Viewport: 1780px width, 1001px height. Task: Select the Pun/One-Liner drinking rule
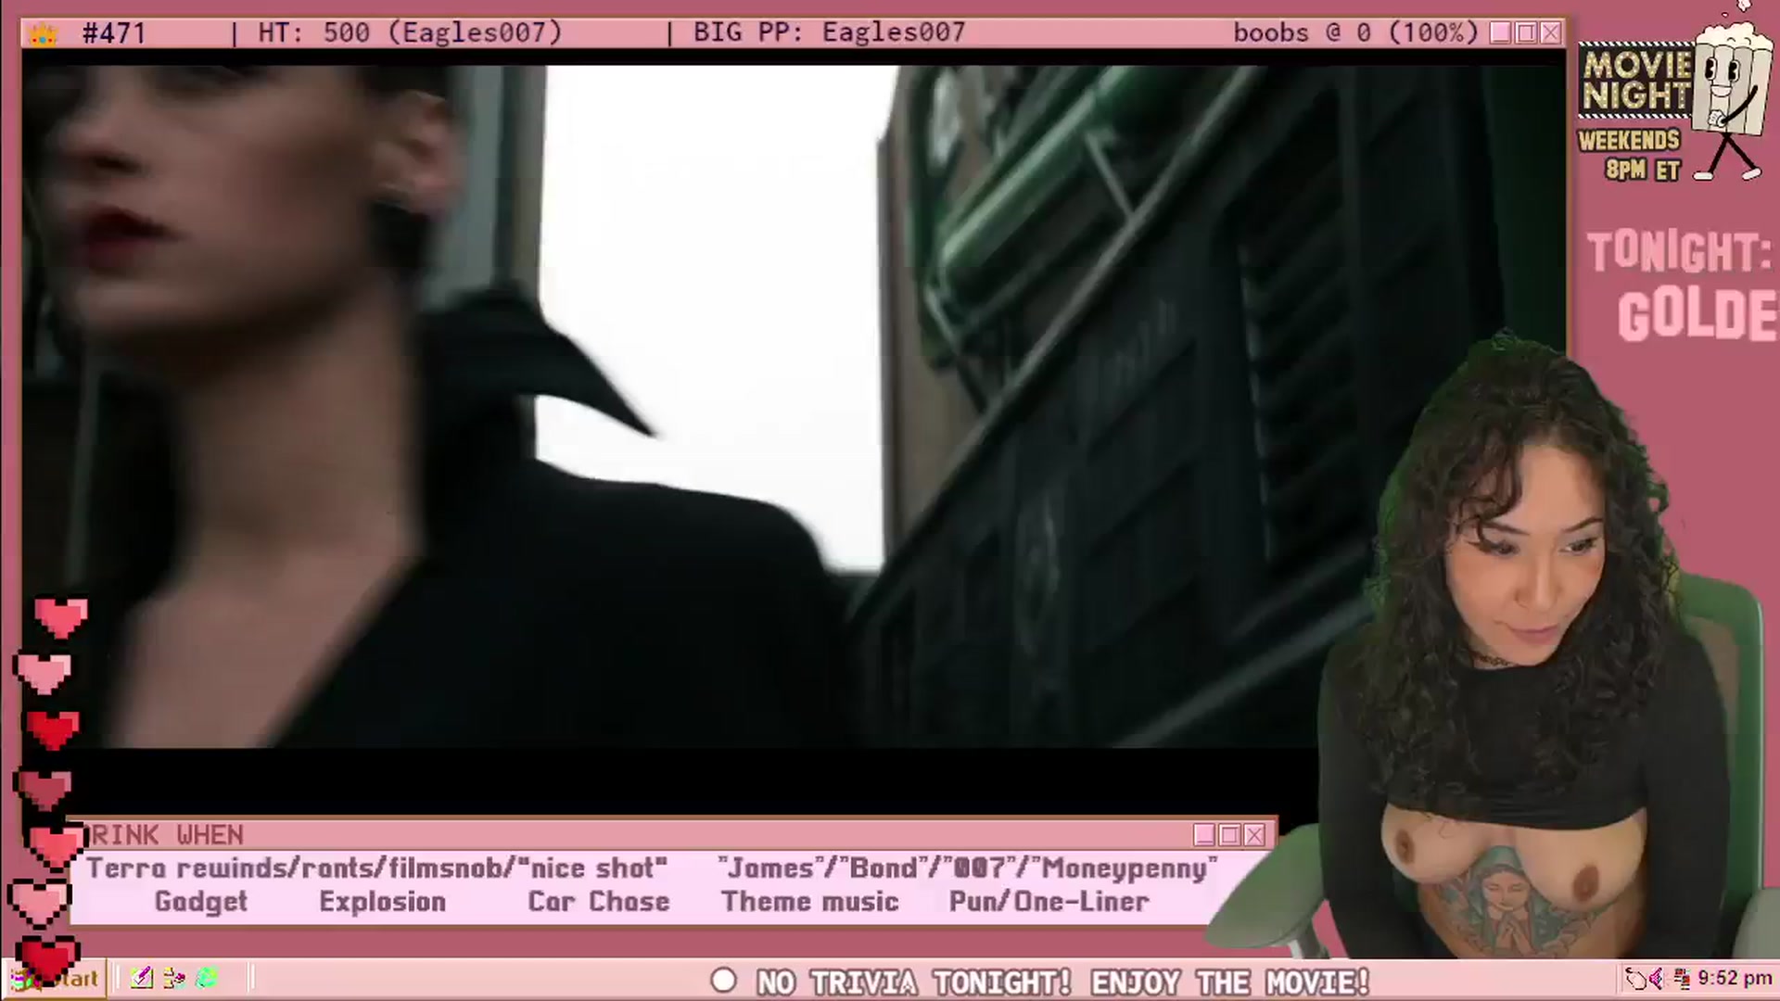(x=1049, y=902)
